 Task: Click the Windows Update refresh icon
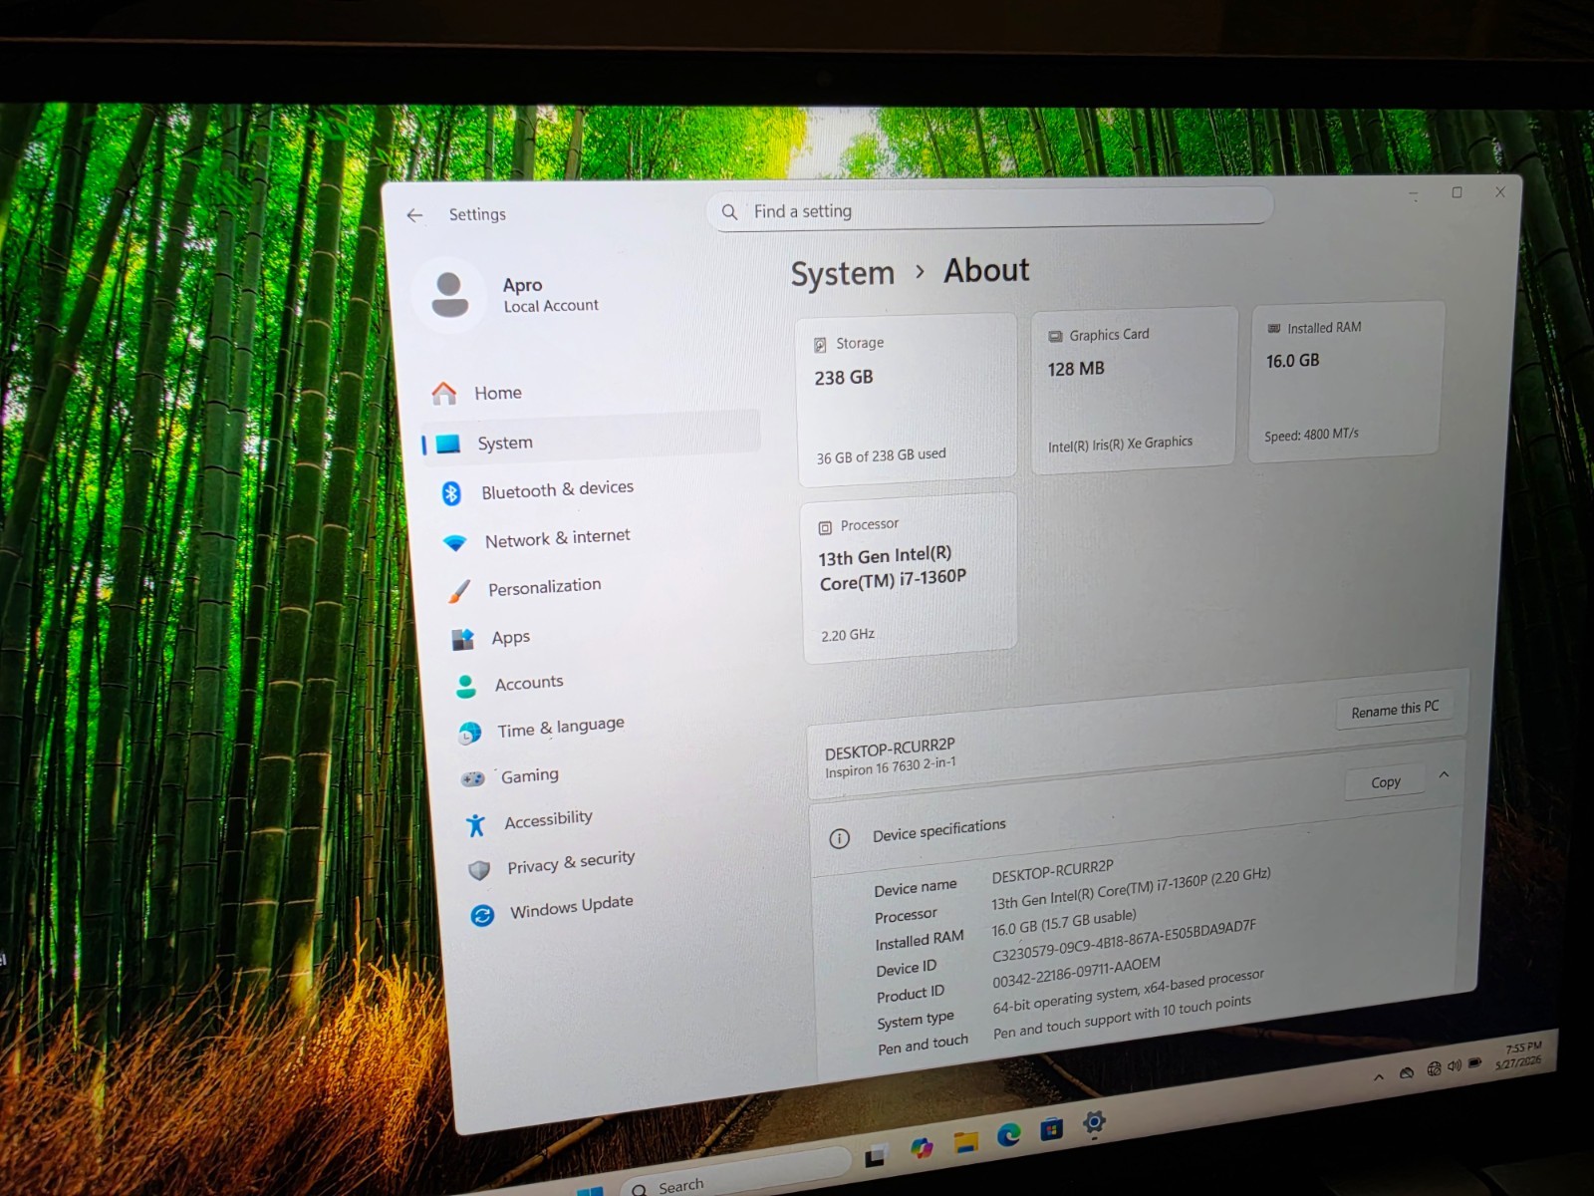[x=482, y=915]
